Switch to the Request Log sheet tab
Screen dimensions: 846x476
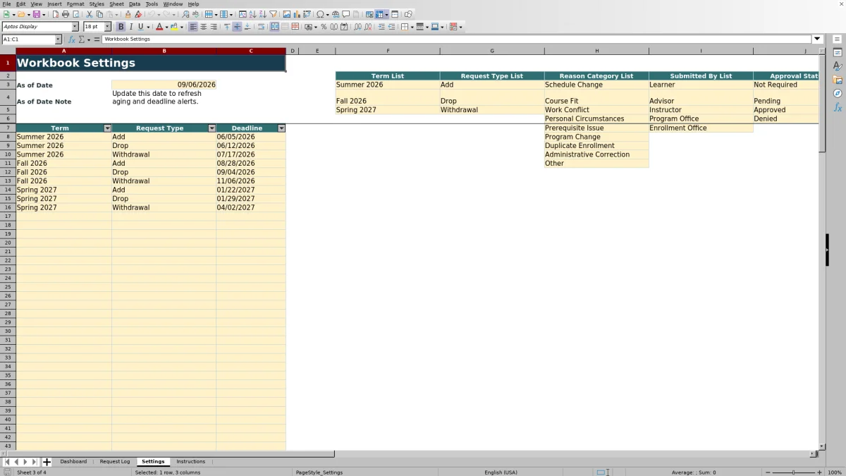115,462
